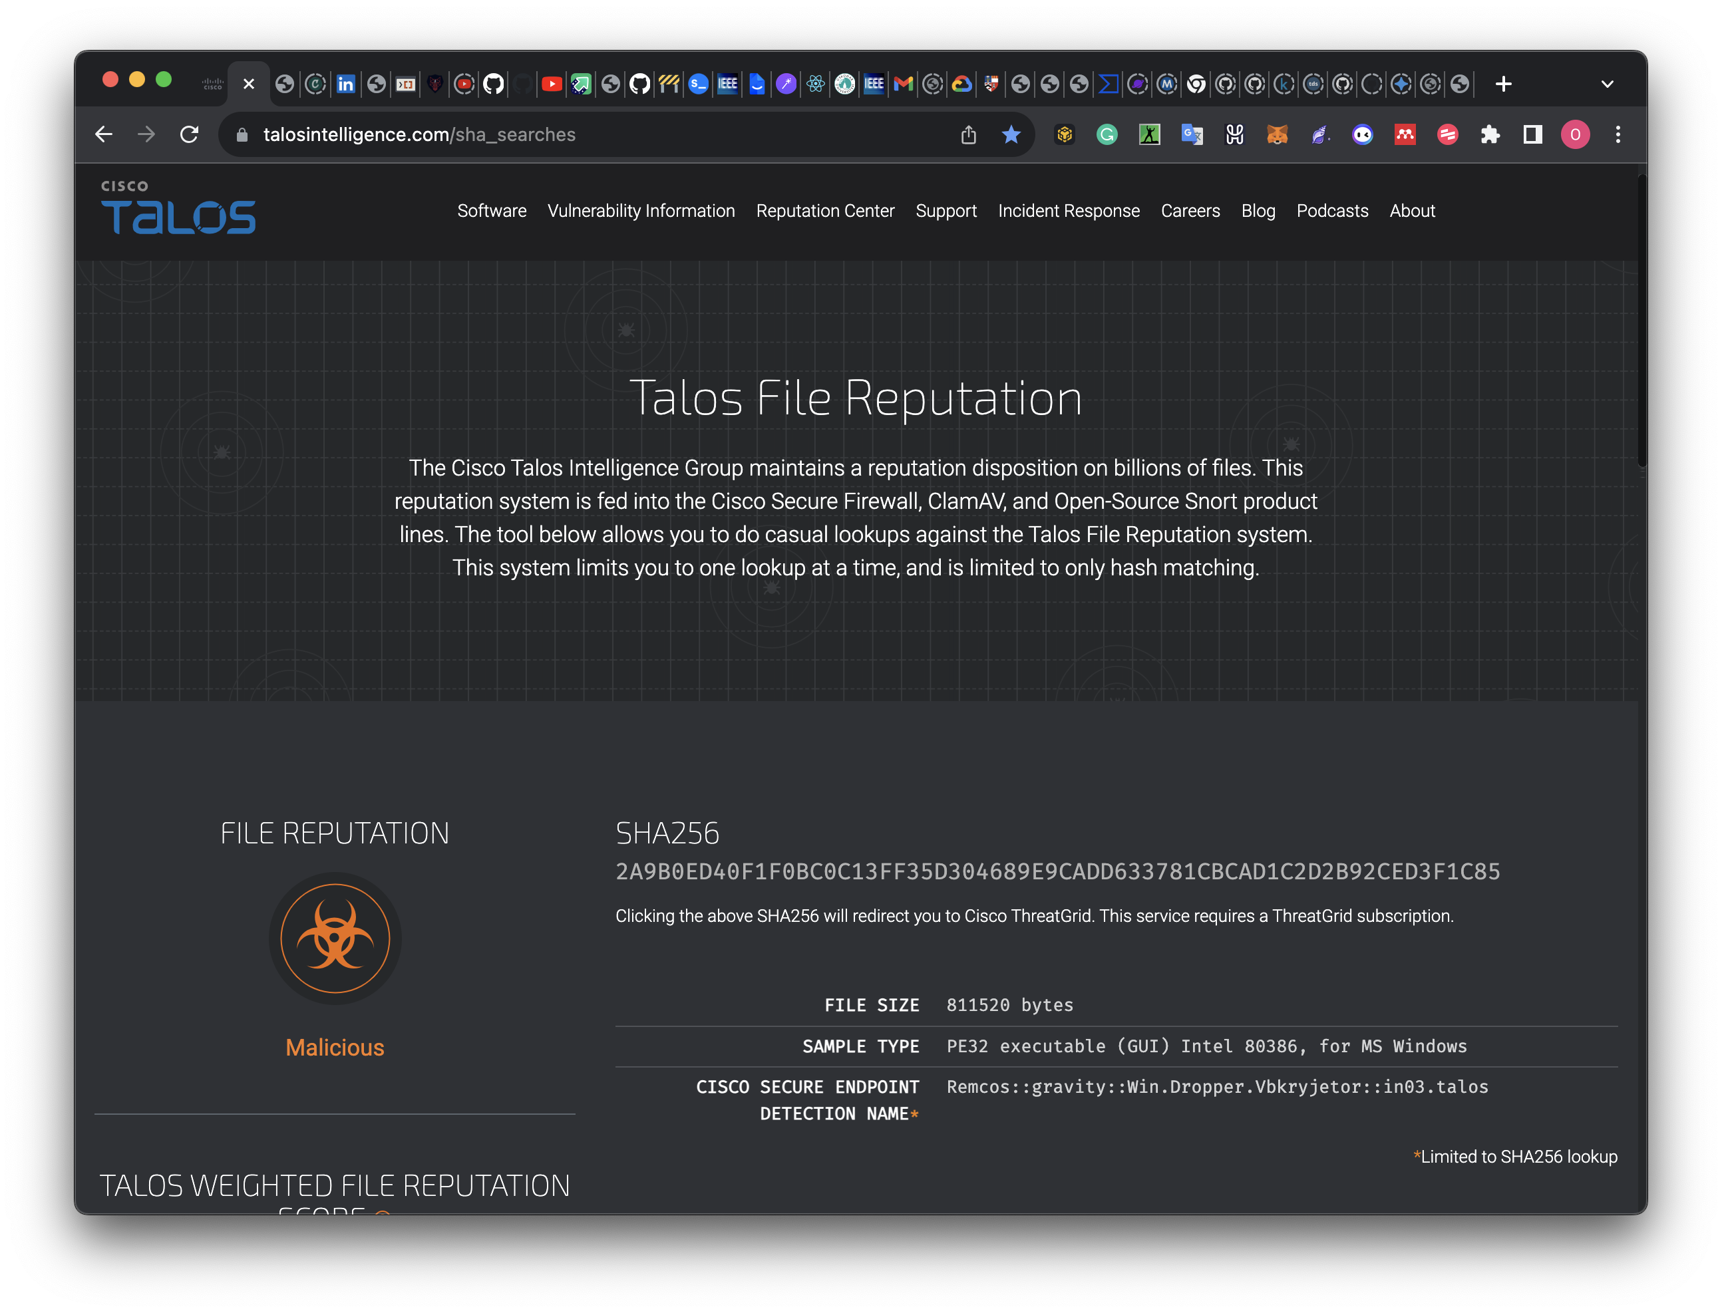
Task: Open the Reputation Center menu
Action: pos(826,211)
